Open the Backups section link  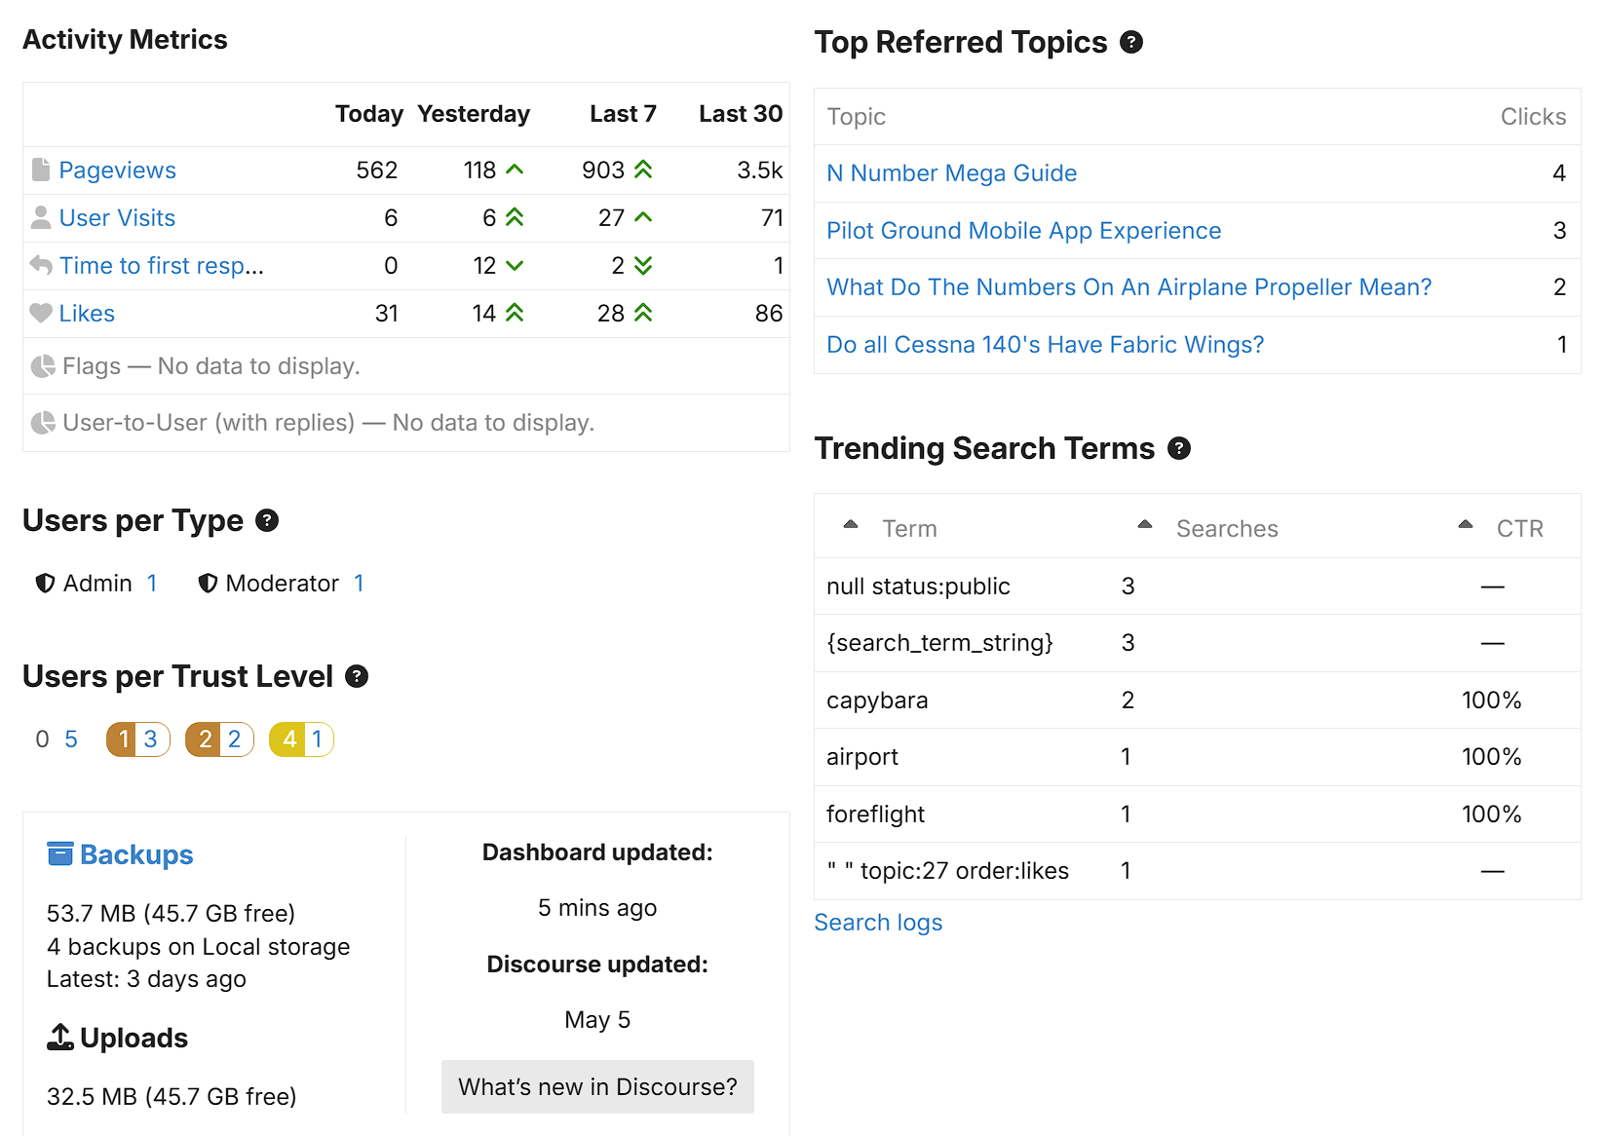(135, 854)
